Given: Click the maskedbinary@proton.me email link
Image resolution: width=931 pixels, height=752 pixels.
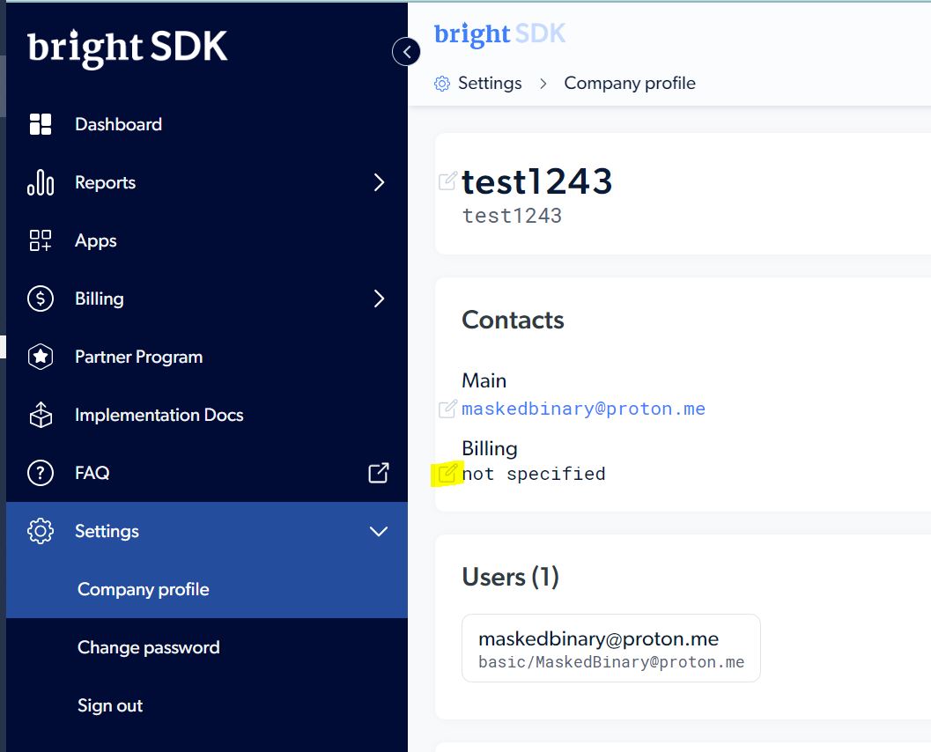Looking at the screenshot, I should pyautogui.click(x=583, y=409).
